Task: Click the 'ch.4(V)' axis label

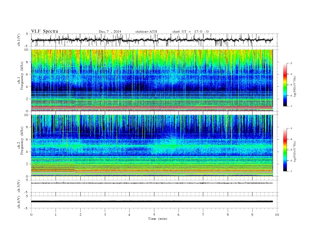Action: [19, 202]
